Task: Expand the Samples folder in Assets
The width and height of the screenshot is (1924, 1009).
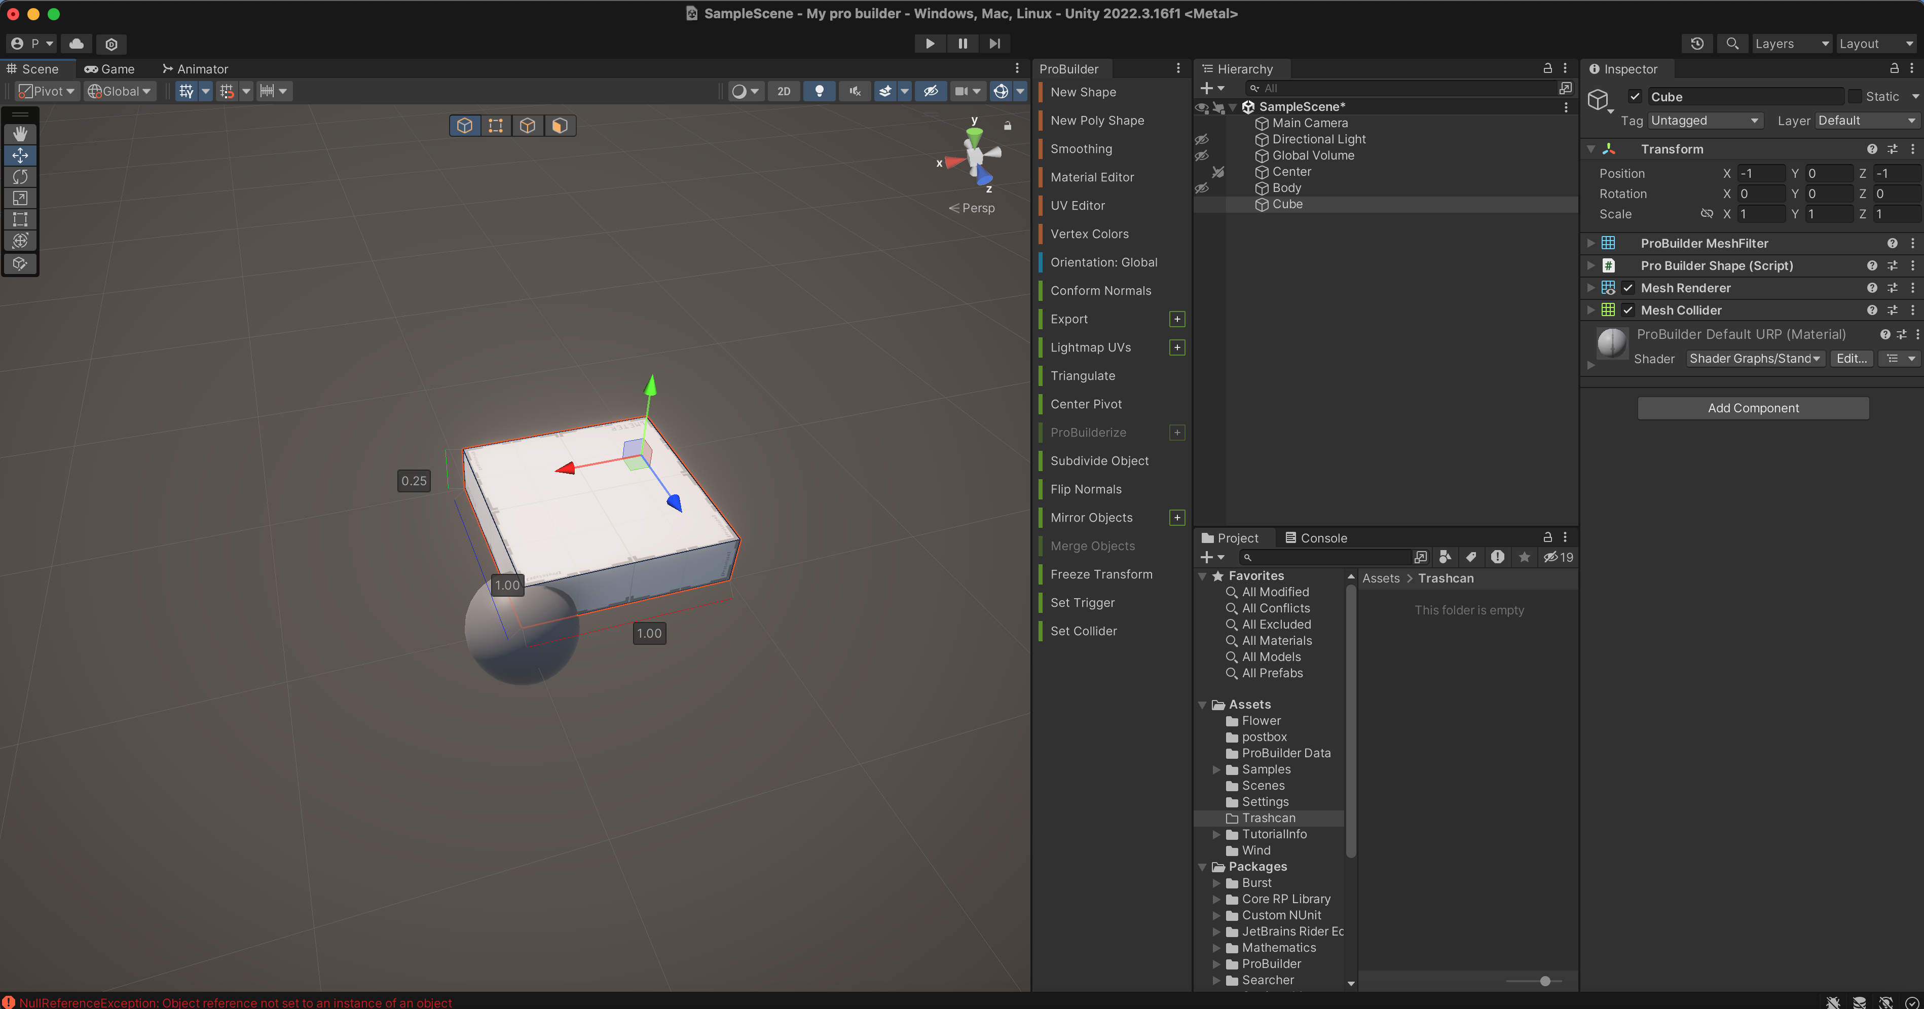Action: coord(1216,769)
